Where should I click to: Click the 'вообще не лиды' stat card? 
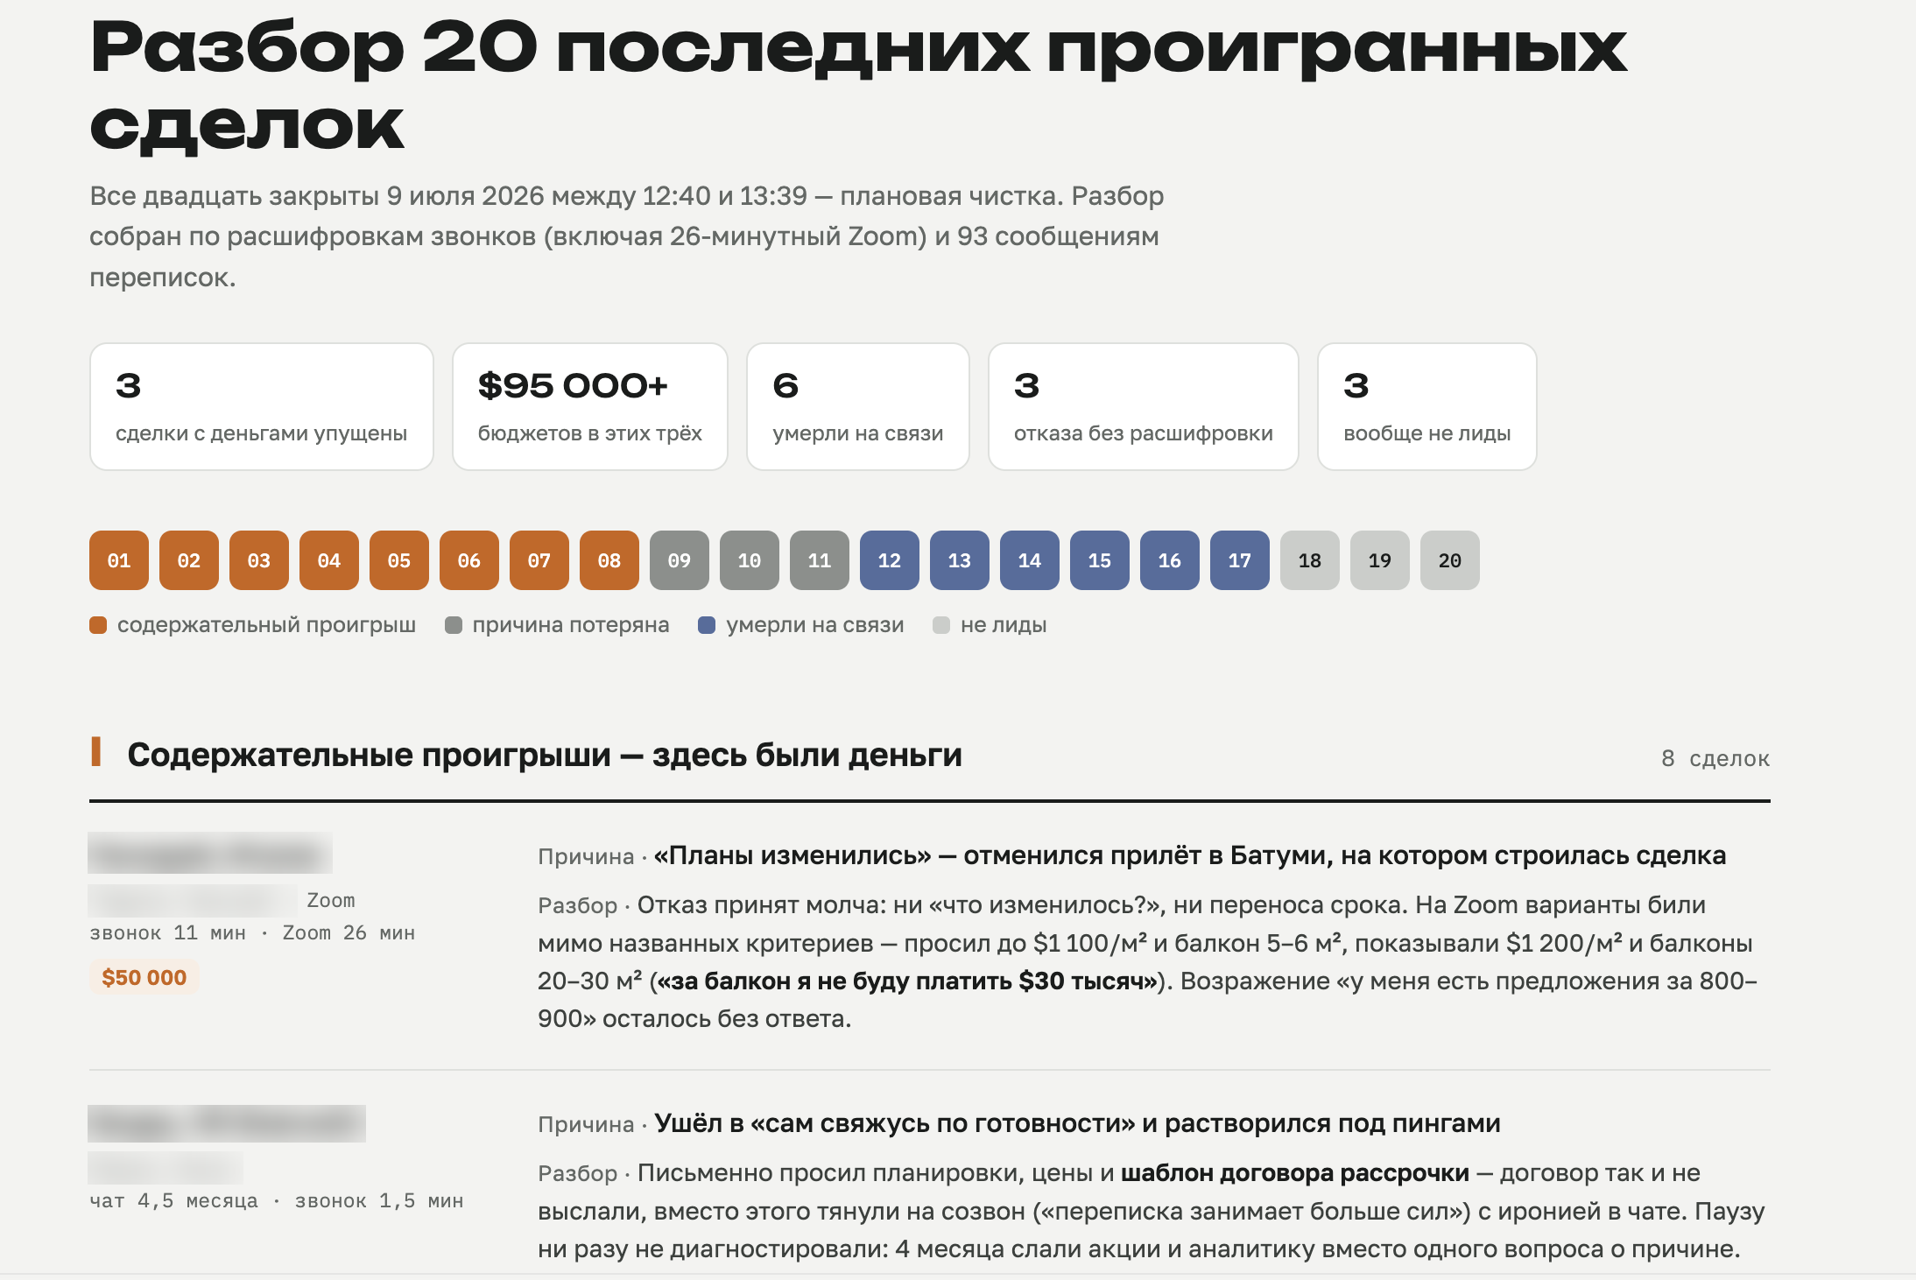[1427, 406]
